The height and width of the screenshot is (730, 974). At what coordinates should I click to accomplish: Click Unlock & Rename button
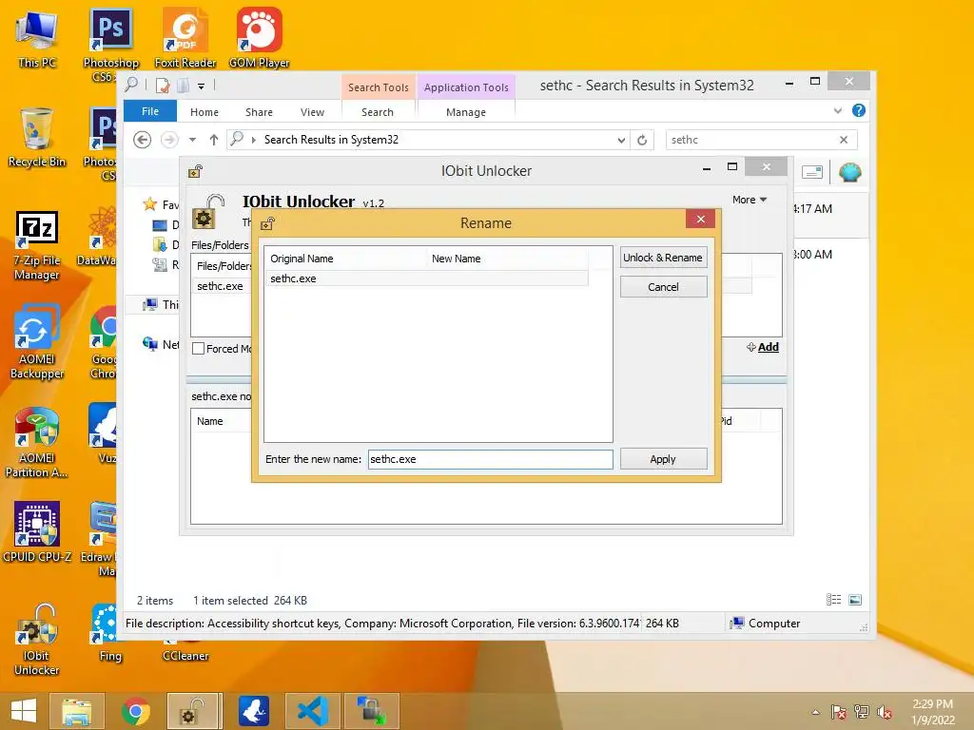point(663,258)
